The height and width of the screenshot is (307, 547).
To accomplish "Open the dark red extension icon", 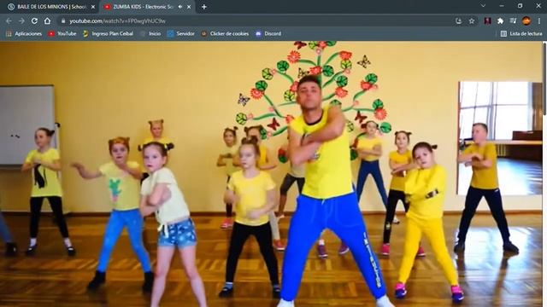I will [x=487, y=20].
